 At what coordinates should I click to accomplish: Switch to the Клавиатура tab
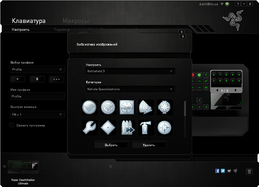click(x=29, y=21)
